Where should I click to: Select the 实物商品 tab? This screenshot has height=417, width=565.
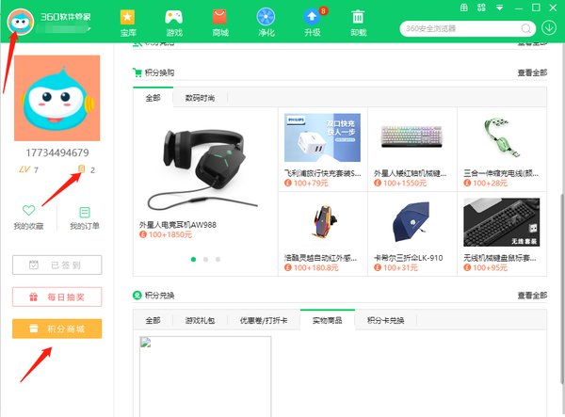[327, 320]
